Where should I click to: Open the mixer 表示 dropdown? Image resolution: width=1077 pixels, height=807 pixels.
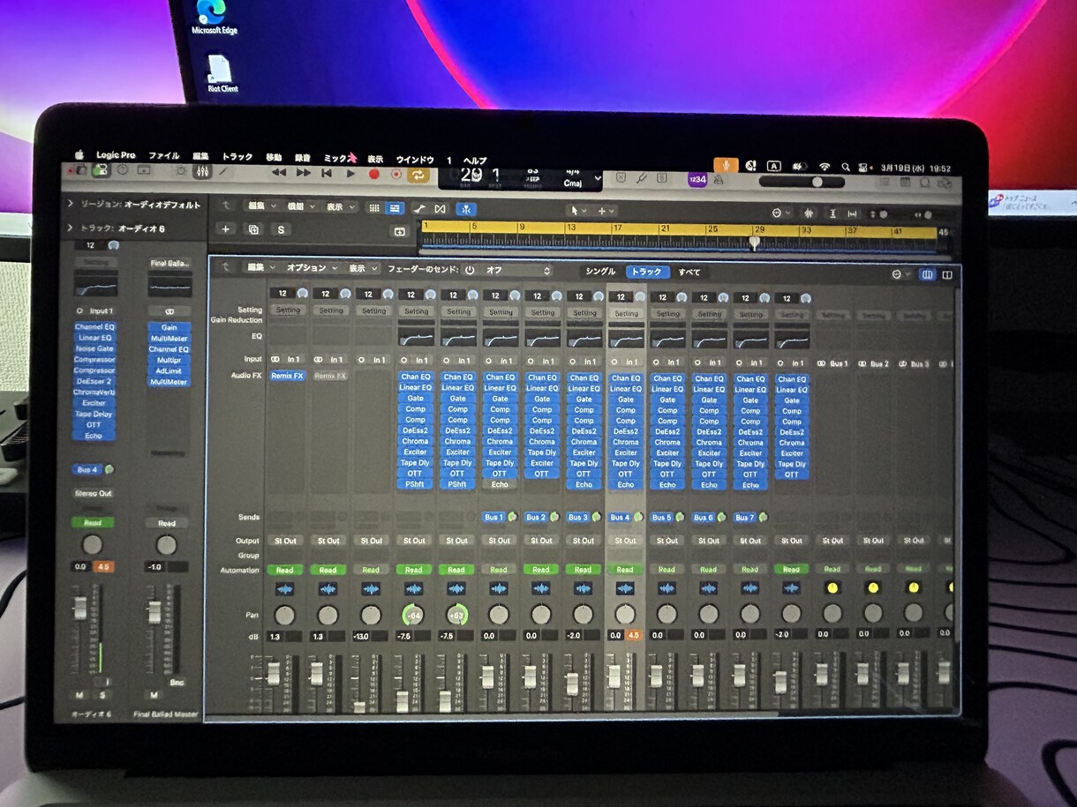click(361, 267)
